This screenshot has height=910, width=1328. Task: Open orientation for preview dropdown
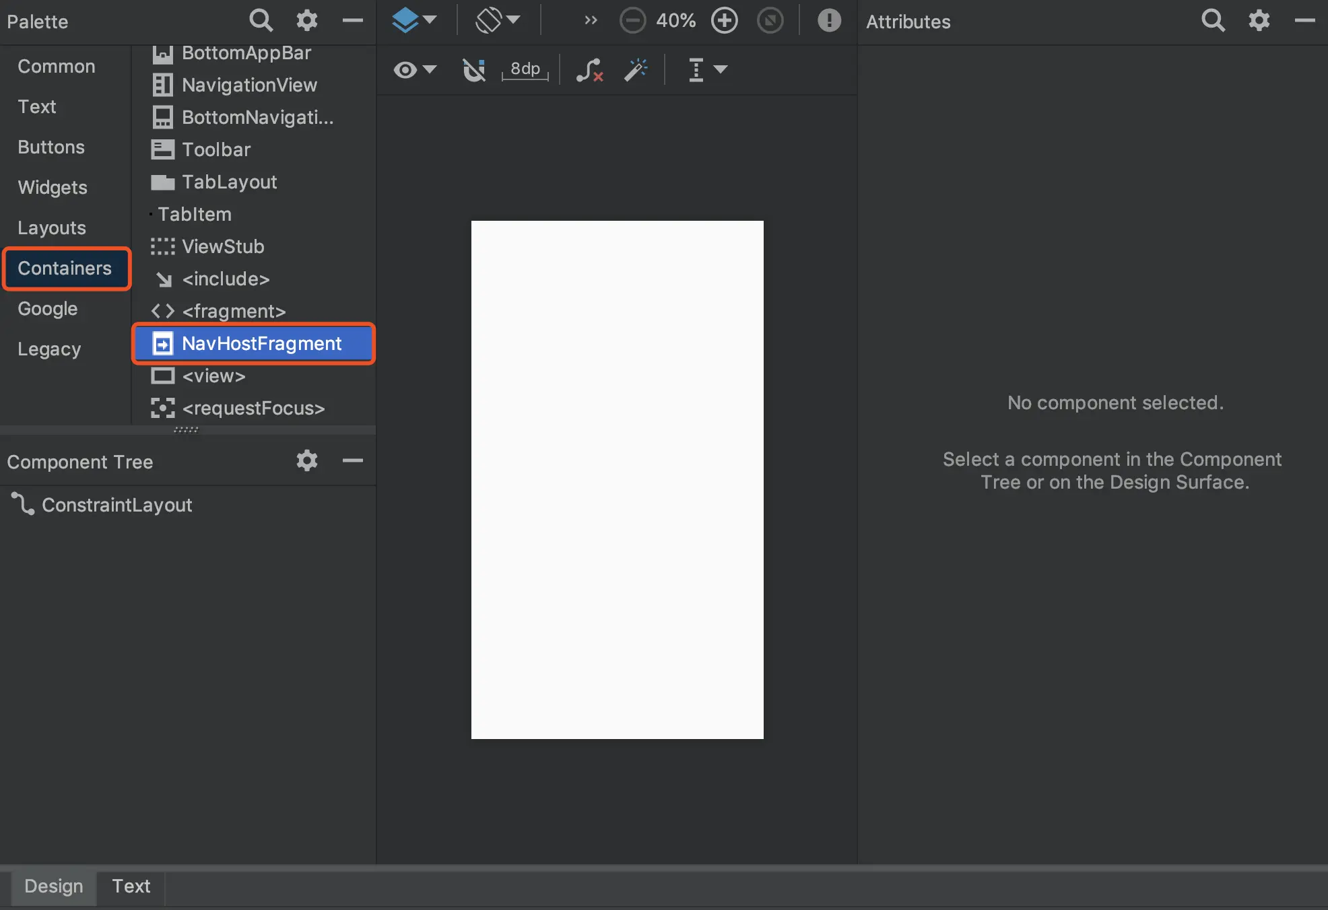(x=498, y=20)
